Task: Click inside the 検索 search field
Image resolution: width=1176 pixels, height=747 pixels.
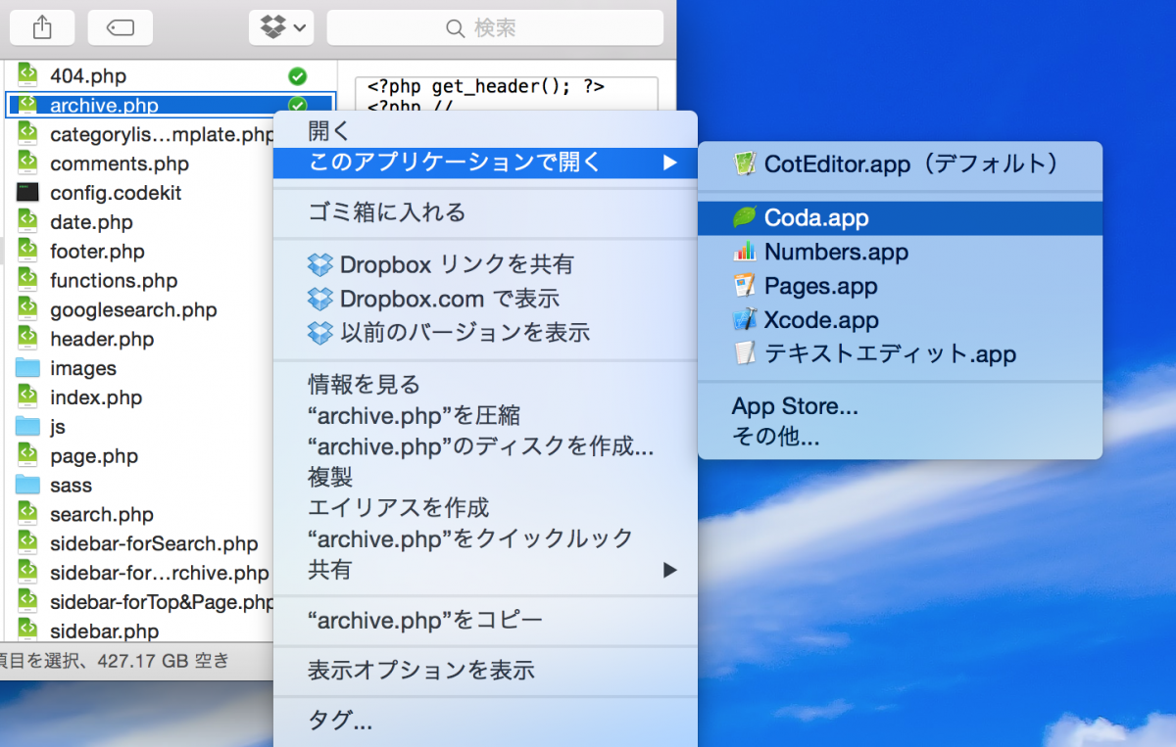Action: [x=494, y=27]
